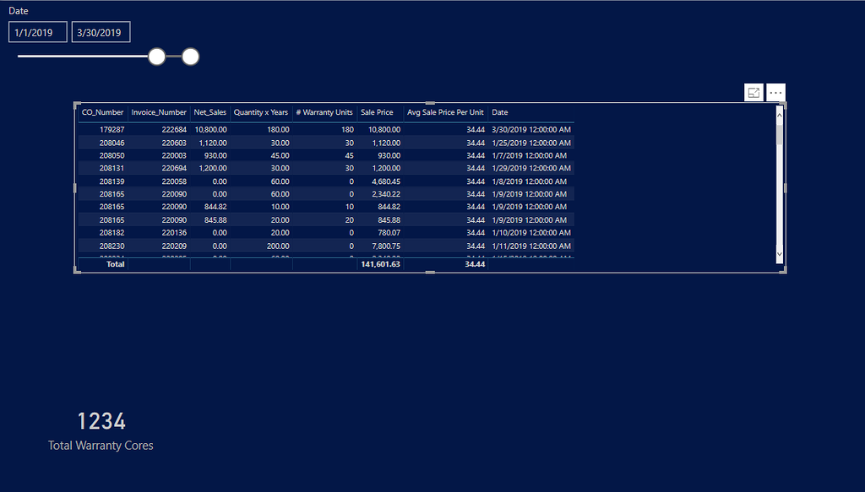Sort table by Invoice_Number column
Viewport: 865px width, 492px height.
coord(159,111)
